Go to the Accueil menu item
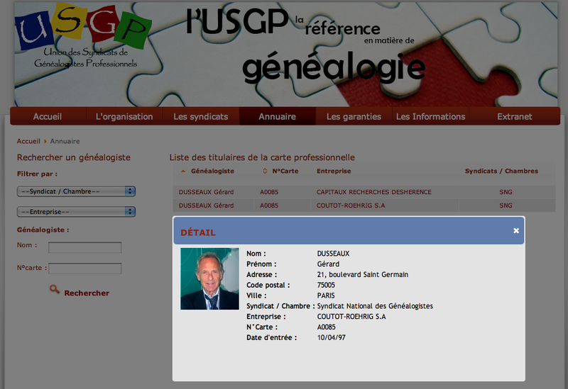The image size is (568, 389). pos(48,116)
